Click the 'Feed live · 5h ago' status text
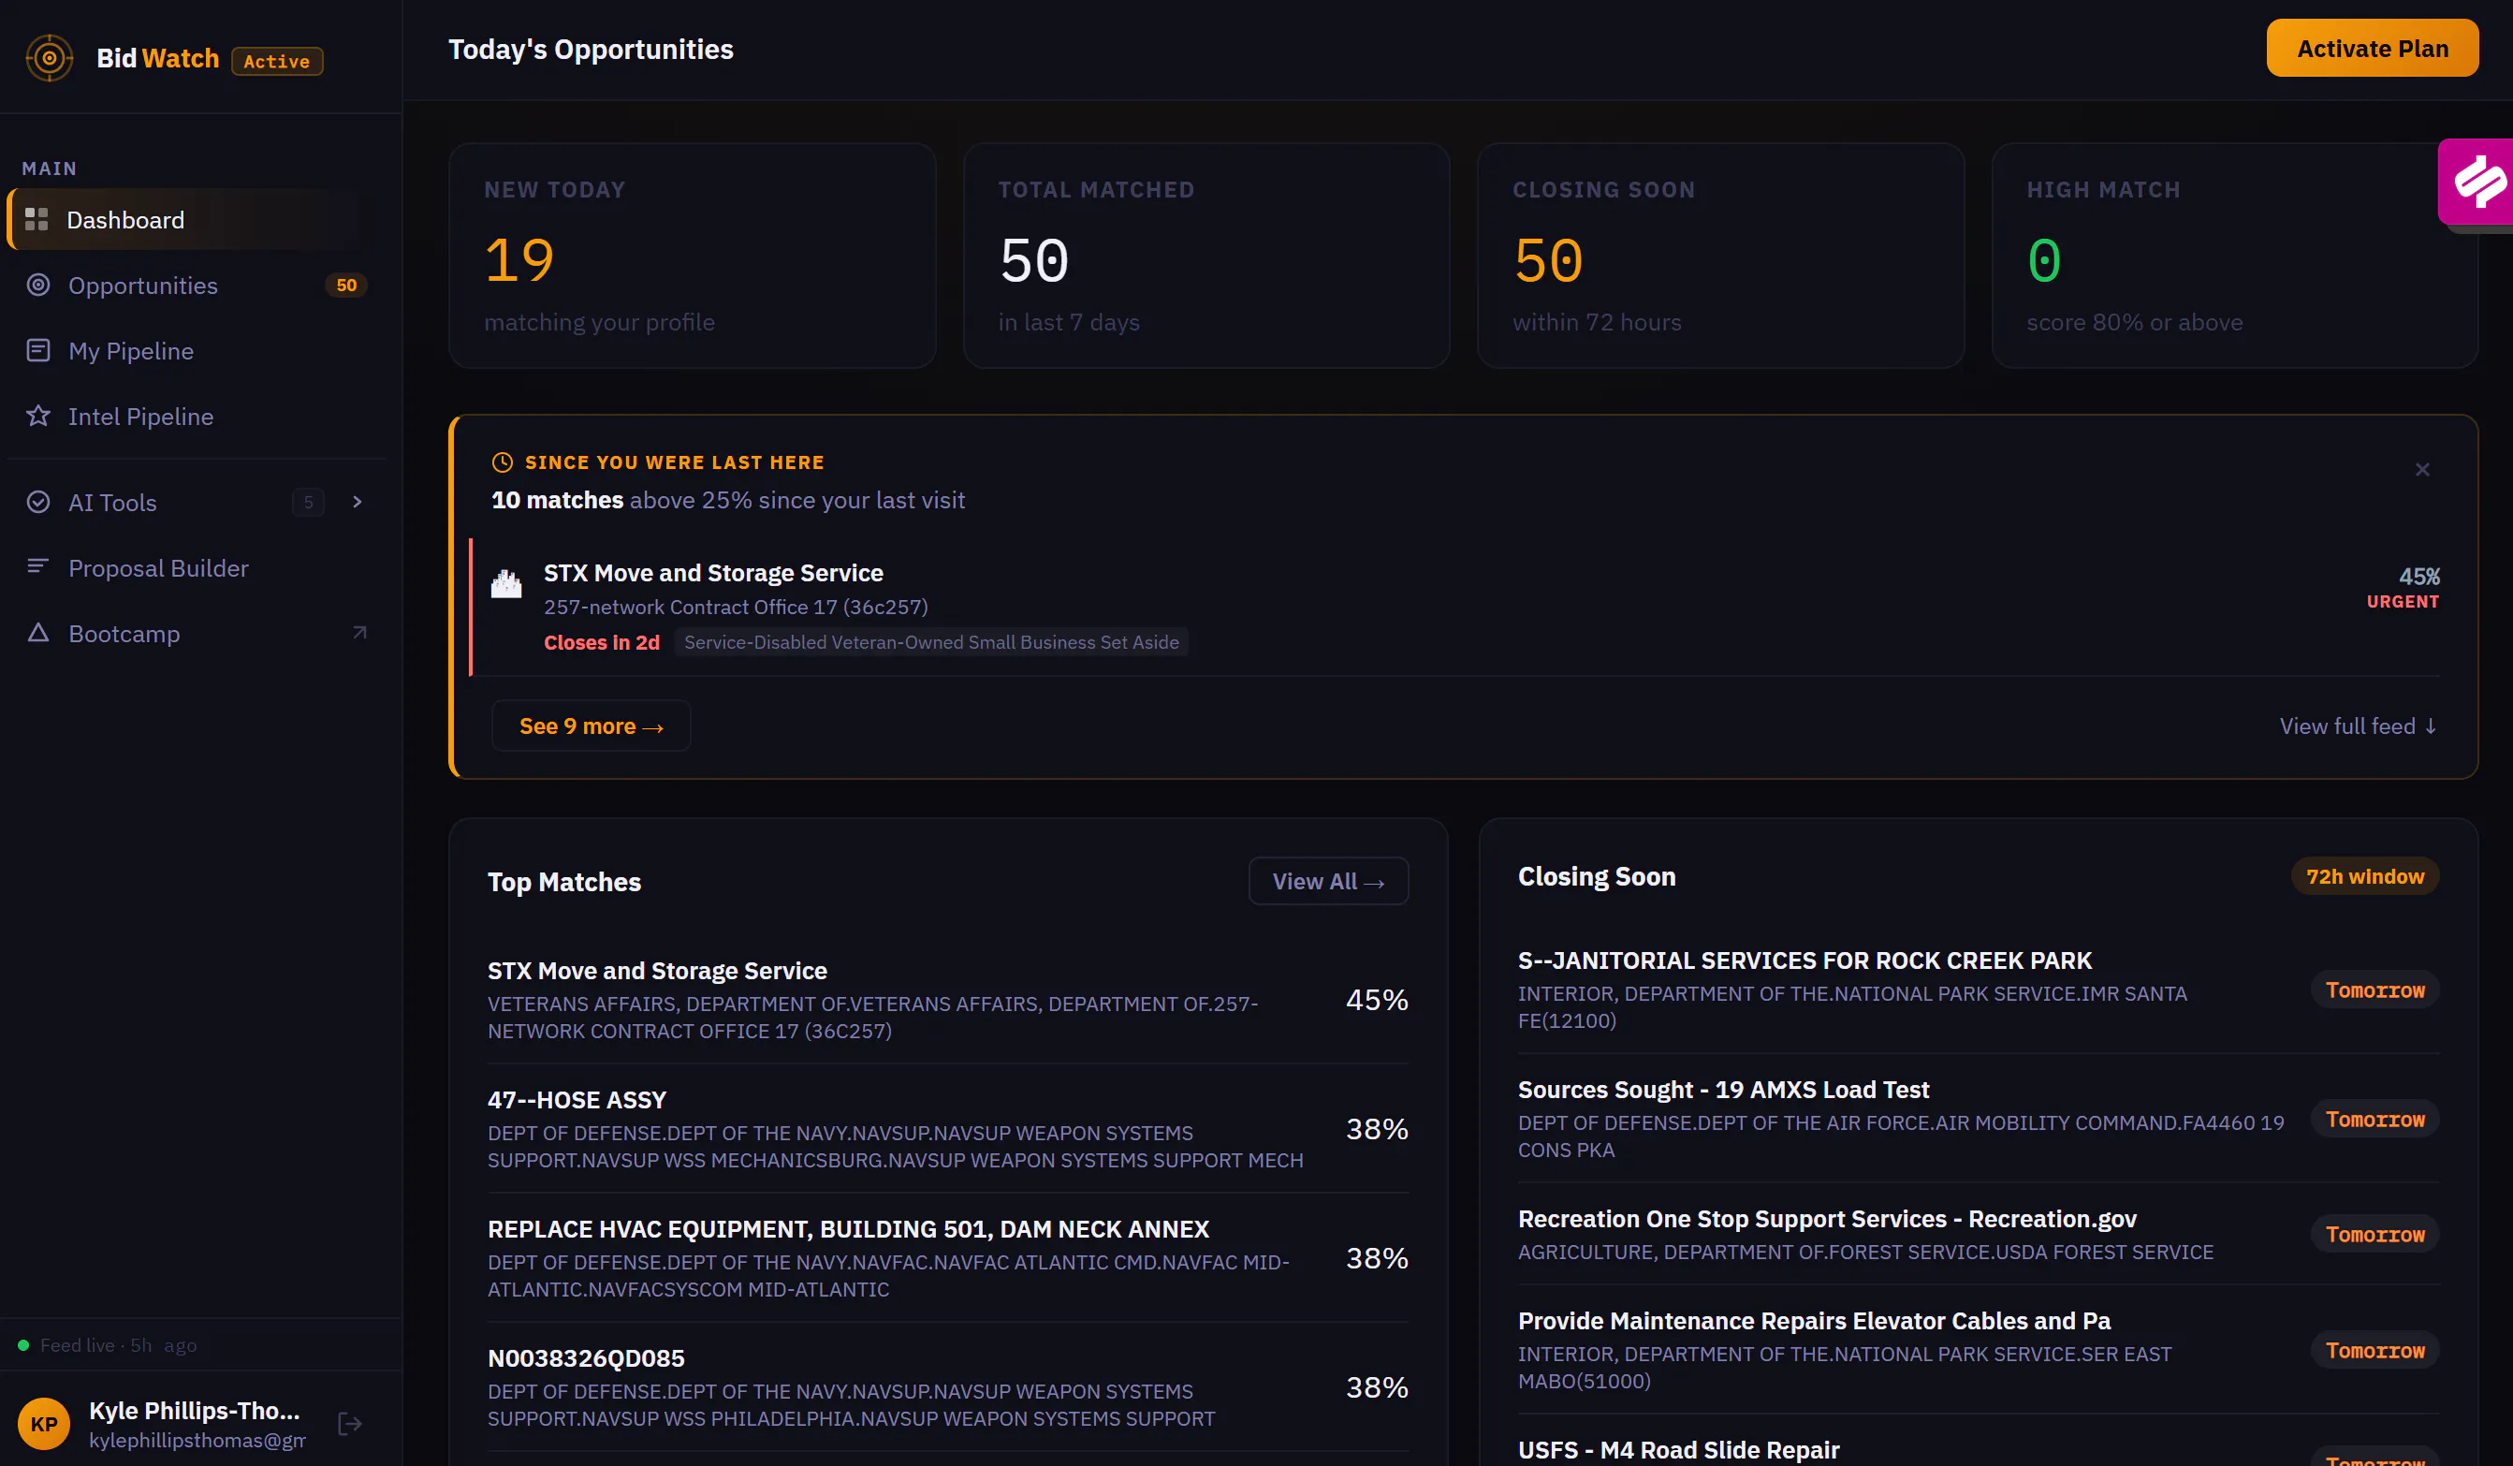Viewport: 2513px width, 1466px height. point(119,1345)
